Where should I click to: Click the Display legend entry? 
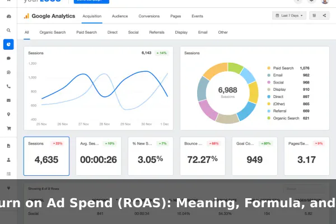click(288, 90)
